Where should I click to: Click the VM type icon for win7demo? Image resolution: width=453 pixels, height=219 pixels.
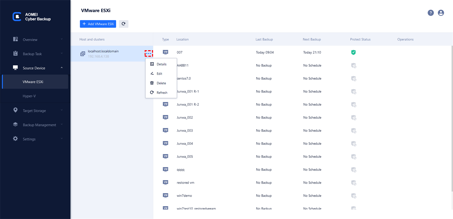(165, 195)
